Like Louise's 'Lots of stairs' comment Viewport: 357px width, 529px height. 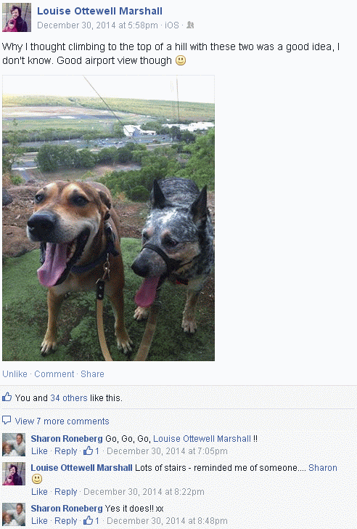coord(39,491)
